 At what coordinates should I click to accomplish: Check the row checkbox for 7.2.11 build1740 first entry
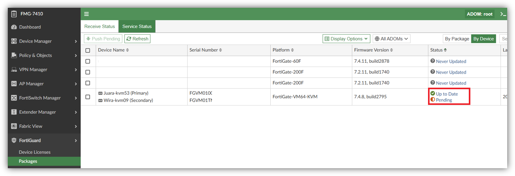pos(88,72)
